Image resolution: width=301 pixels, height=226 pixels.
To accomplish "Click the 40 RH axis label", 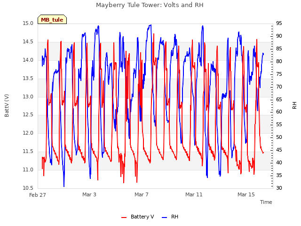I will (x=279, y=162).
